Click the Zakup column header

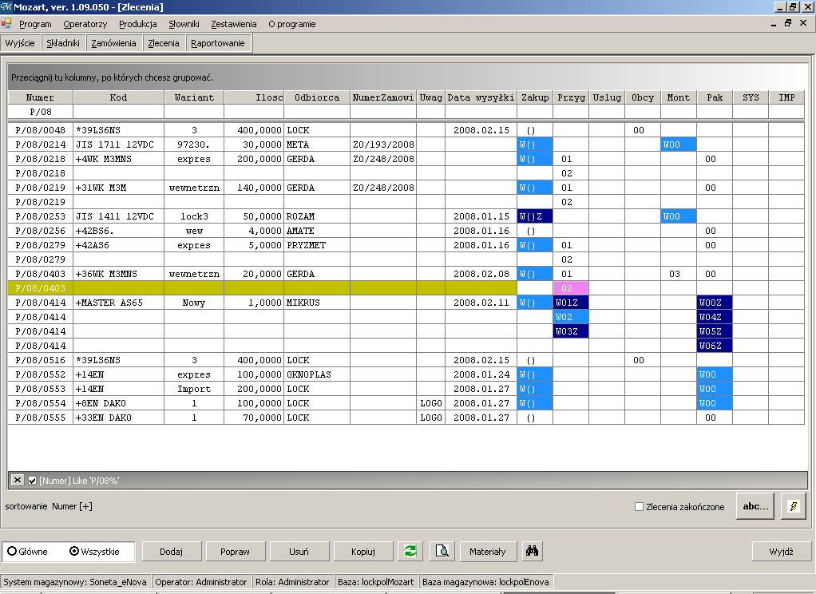click(535, 97)
